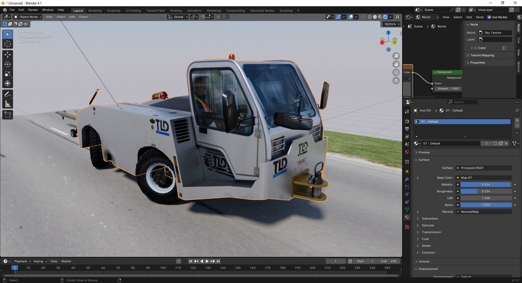522x283 pixels.
Task: Expand the Subsurface material section
Action: 429,218
